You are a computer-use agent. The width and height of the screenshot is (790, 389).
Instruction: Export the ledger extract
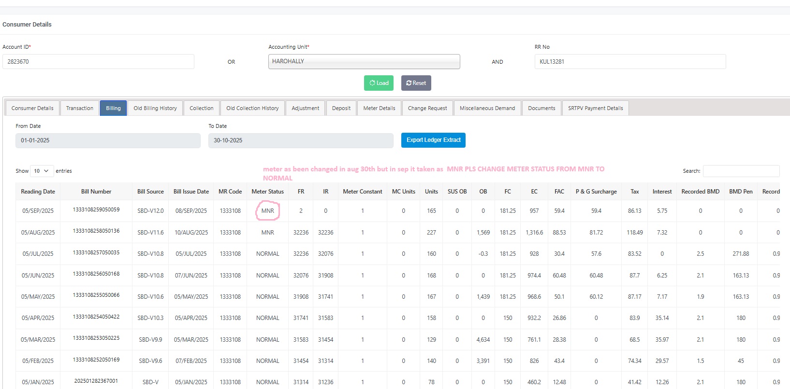coord(433,140)
